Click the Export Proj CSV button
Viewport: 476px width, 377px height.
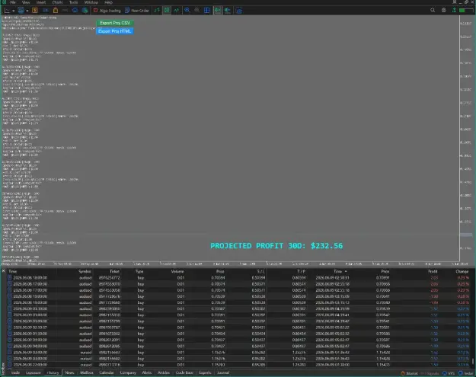(x=115, y=23)
